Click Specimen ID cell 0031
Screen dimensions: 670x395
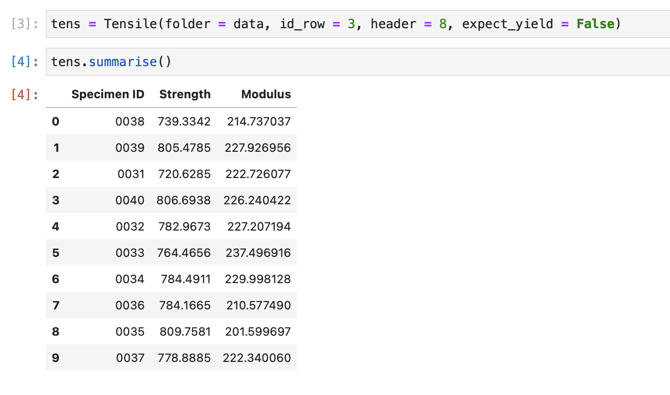coord(131,174)
